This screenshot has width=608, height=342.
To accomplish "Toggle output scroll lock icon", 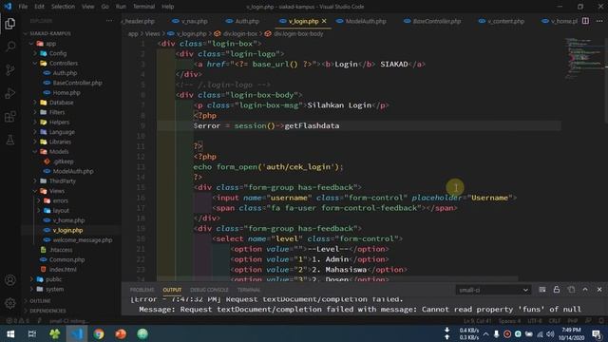I will (x=557, y=290).
